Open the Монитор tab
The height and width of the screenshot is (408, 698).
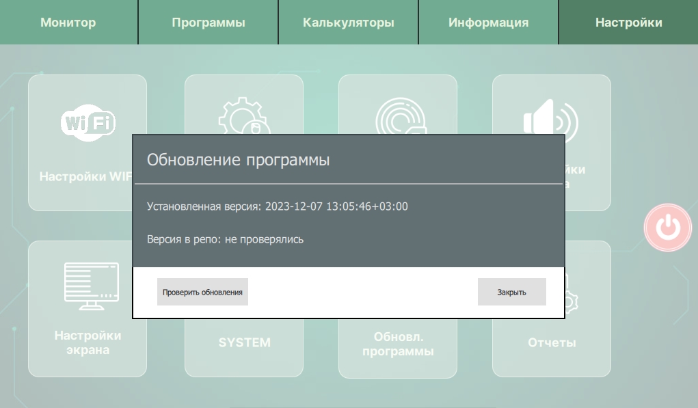pos(68,23)
